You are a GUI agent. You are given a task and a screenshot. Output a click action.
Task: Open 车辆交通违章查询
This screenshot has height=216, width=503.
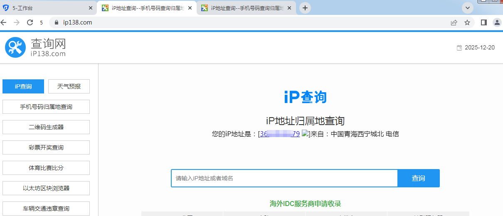(46, 209)
